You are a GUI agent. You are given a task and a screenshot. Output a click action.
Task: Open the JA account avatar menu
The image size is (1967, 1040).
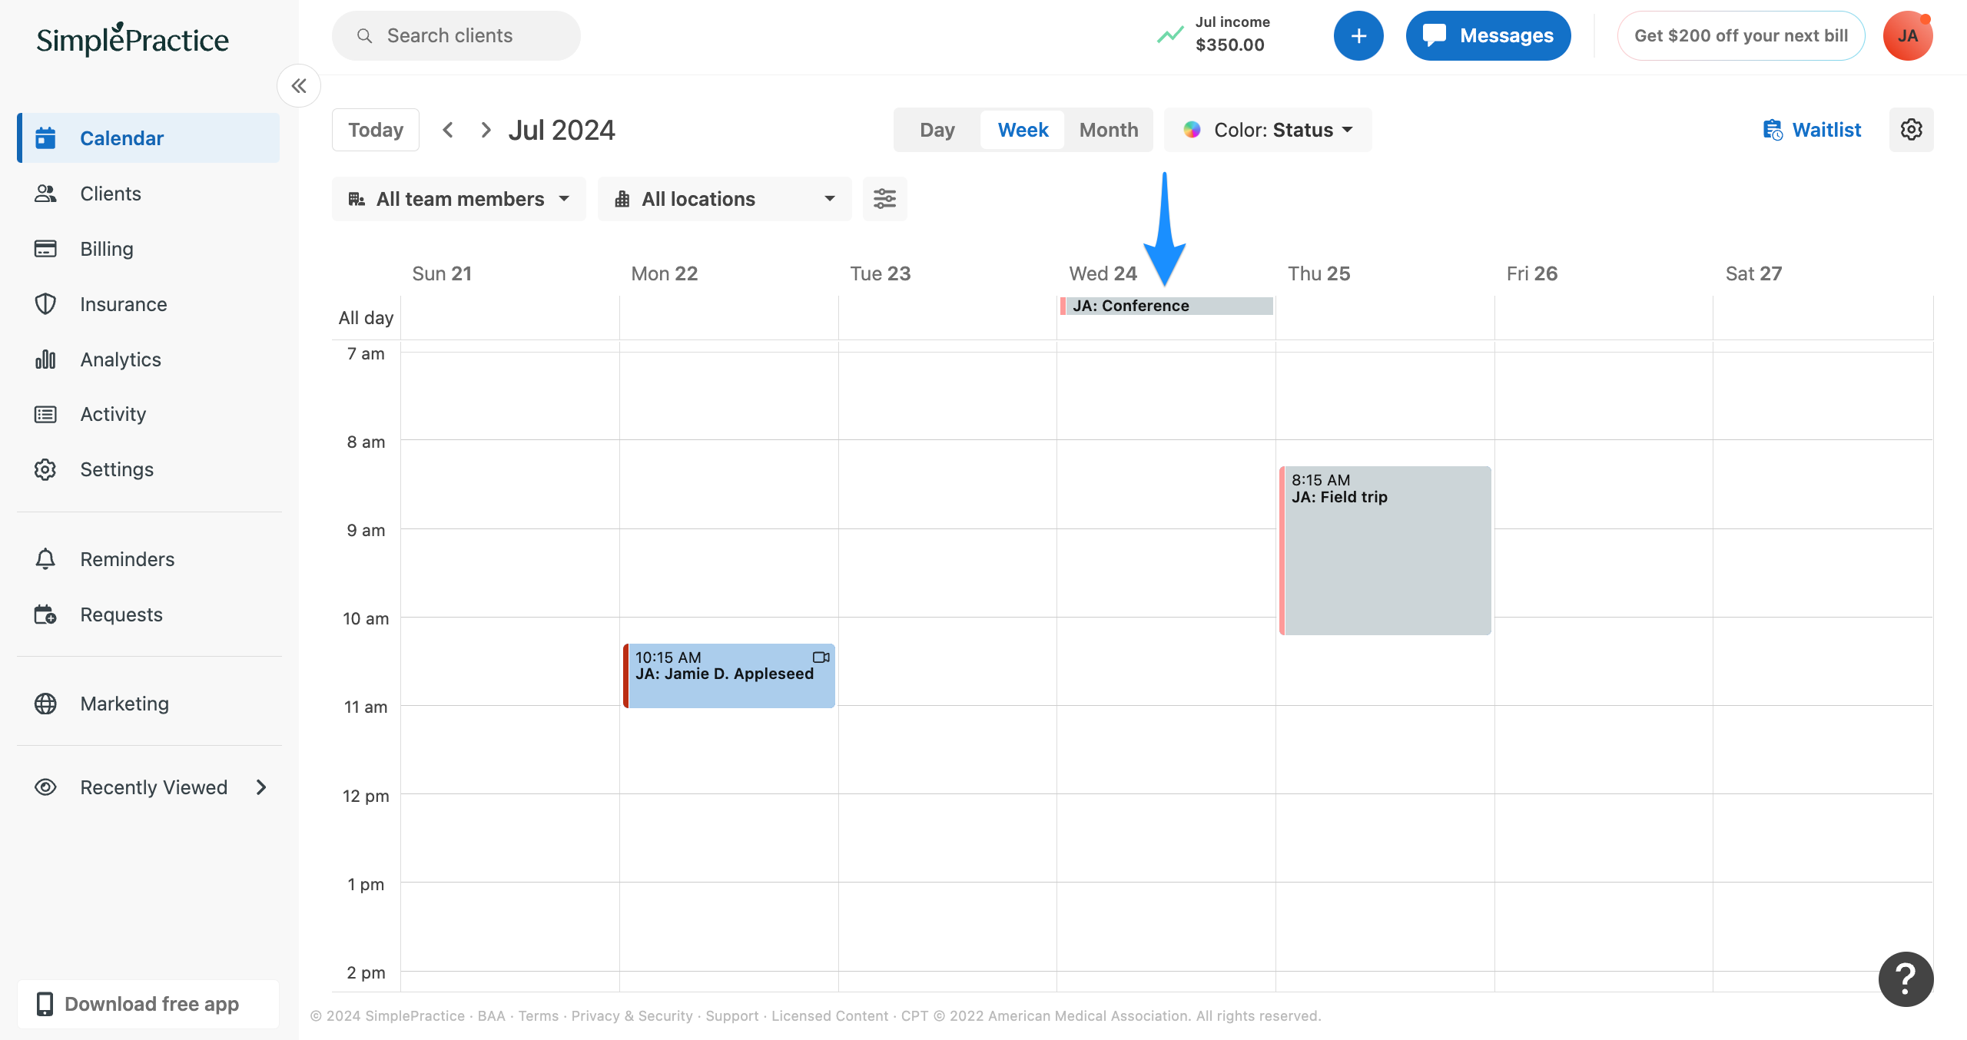[x=1908, y=36]
